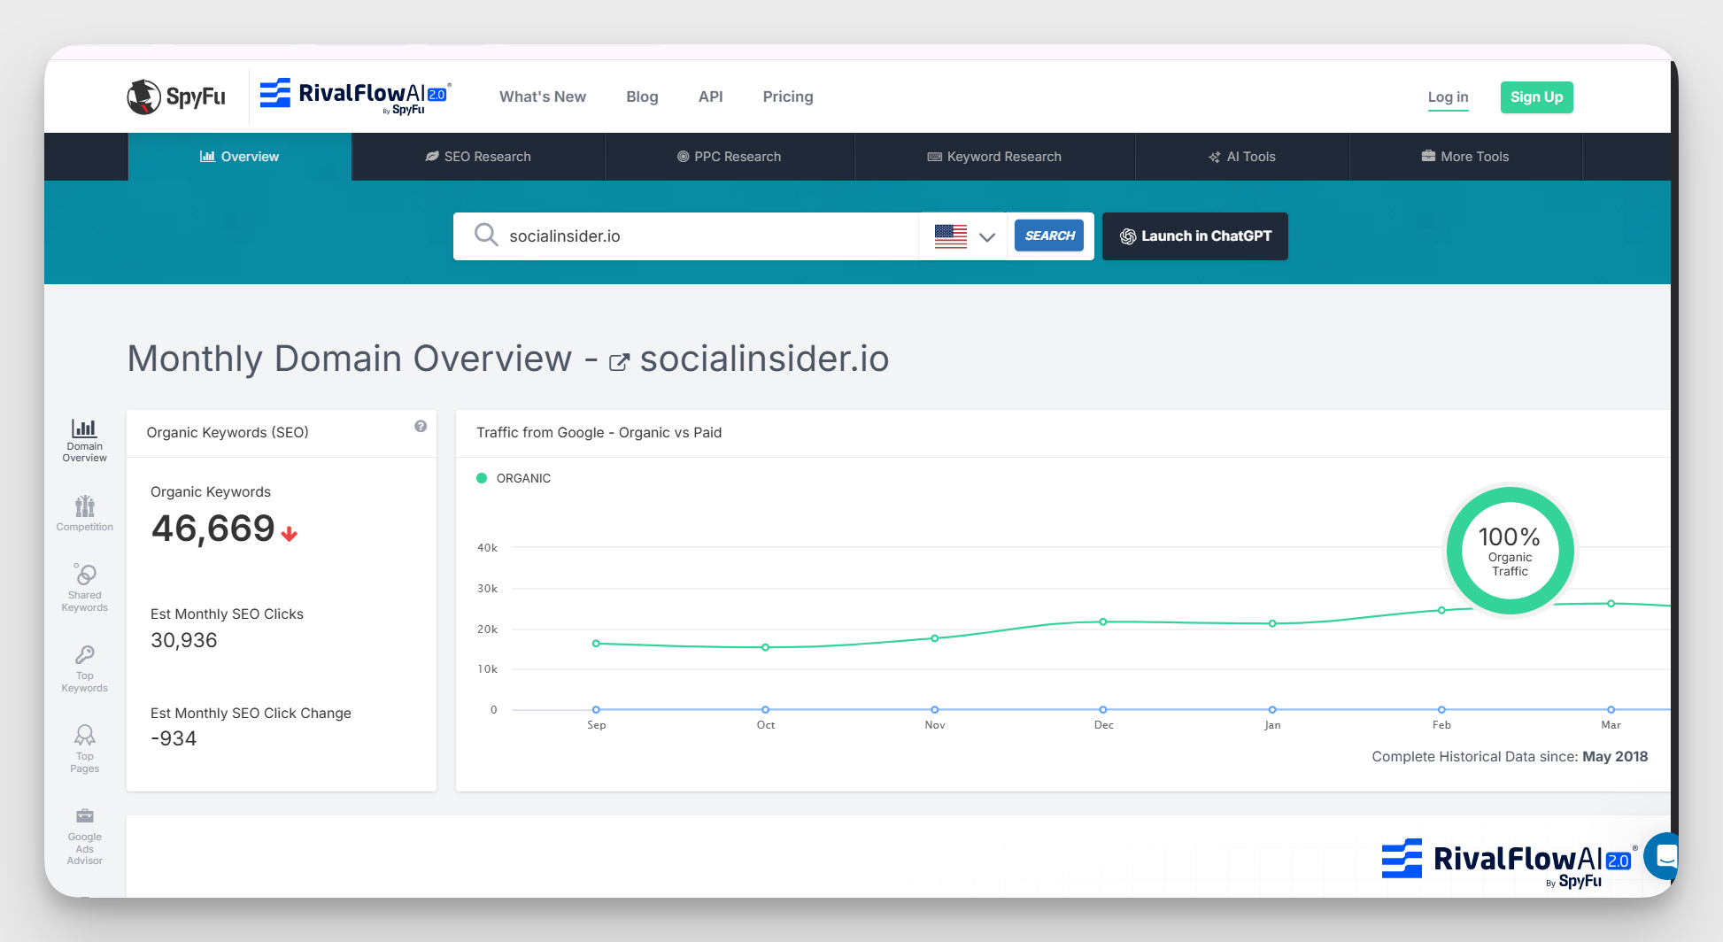This screenshot has height=942, width=1723.
Task: Click the SpyFu logo icon
Action: (x=143, y=97)
